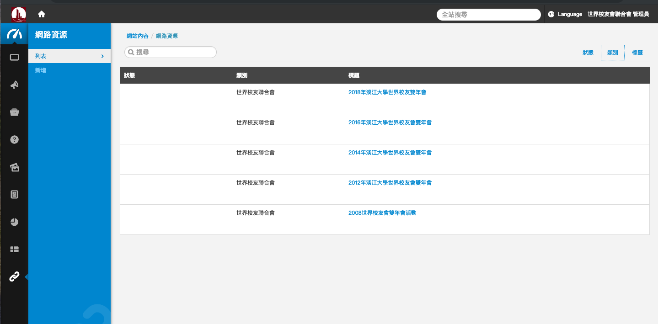Open the book/document icon in sidebar
Screen dimensions: 658x324
[14, 195]
